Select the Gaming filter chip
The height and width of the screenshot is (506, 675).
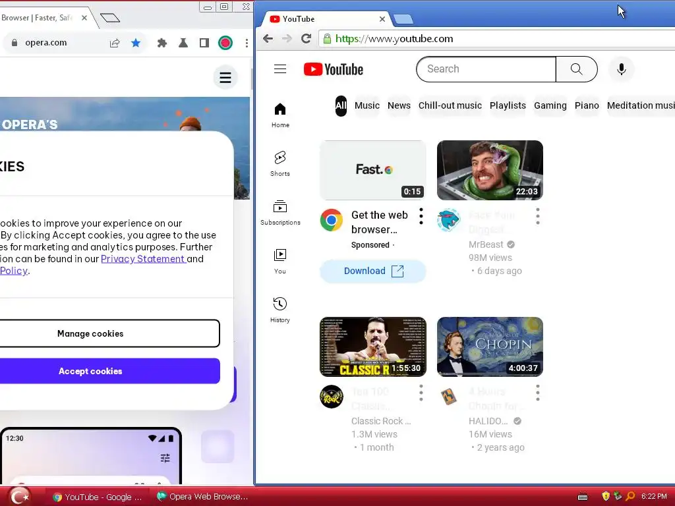tap(550, 106)
